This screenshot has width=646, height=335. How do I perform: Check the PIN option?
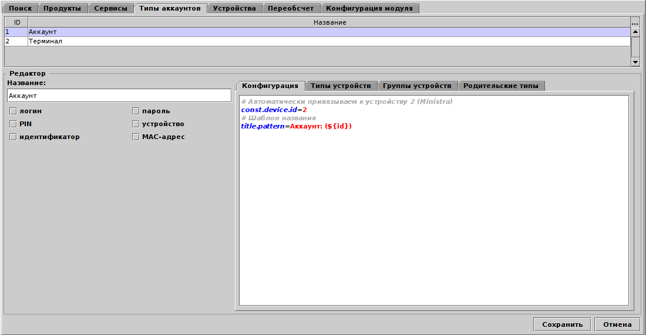coord(12,124)
